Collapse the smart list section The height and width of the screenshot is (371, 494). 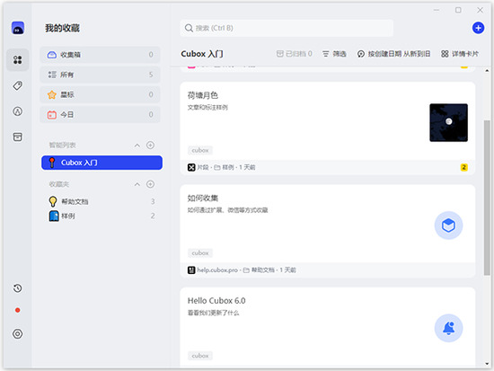pos(137,146)
